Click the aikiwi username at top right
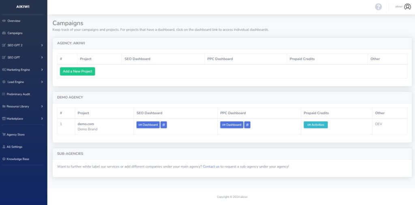 [399, 6]
